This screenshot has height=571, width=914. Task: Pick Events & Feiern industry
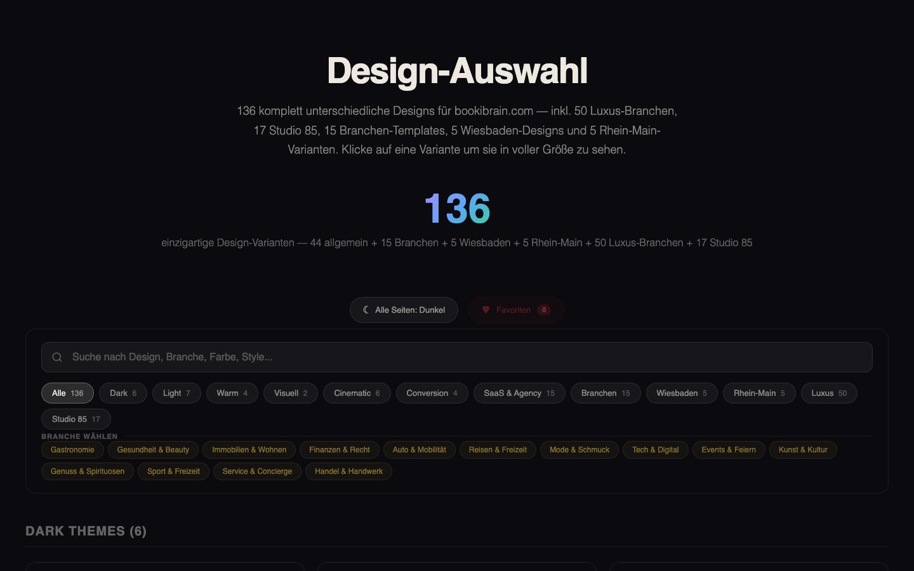point(729,450)
